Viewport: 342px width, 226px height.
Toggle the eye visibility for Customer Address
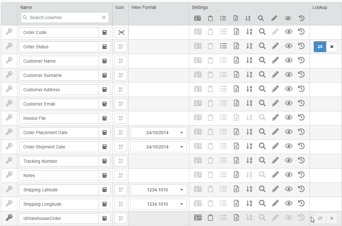(x=288, y=89)
